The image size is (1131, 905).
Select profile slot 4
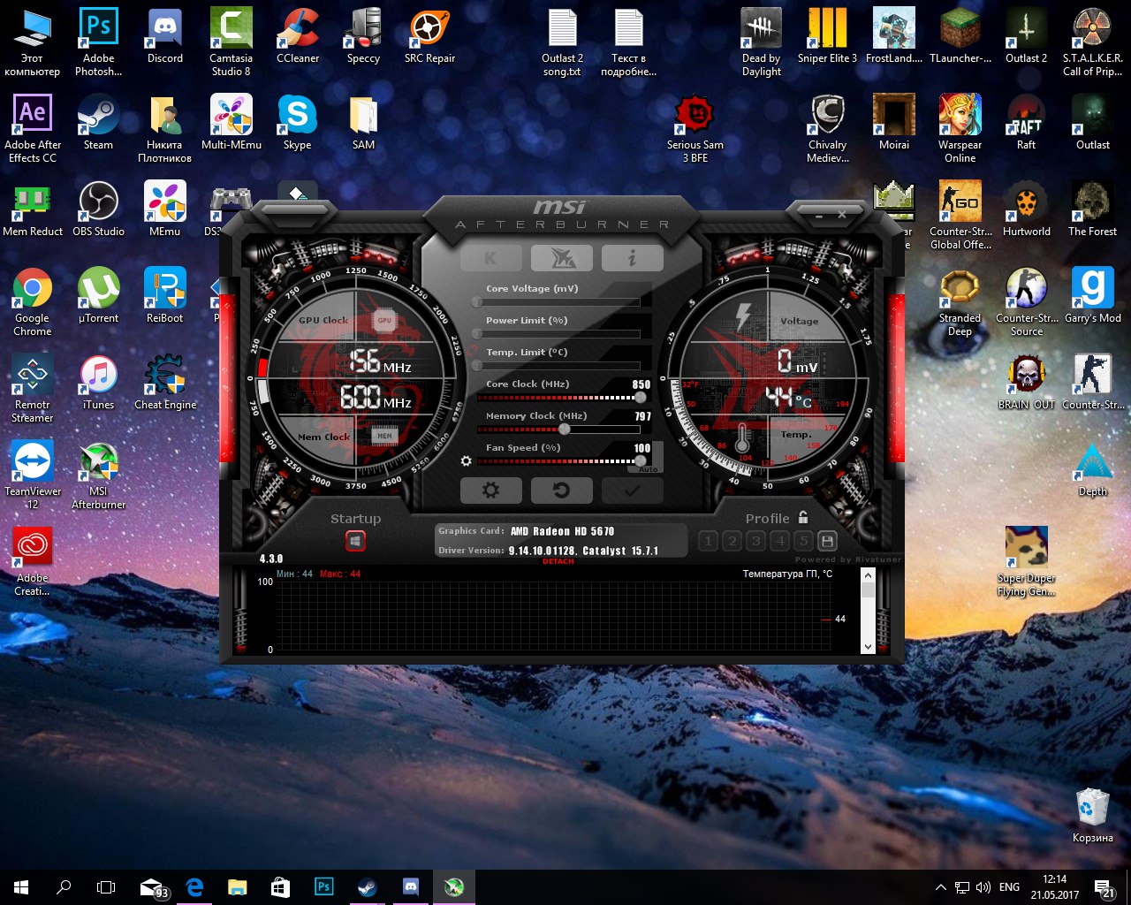point(779,541)
